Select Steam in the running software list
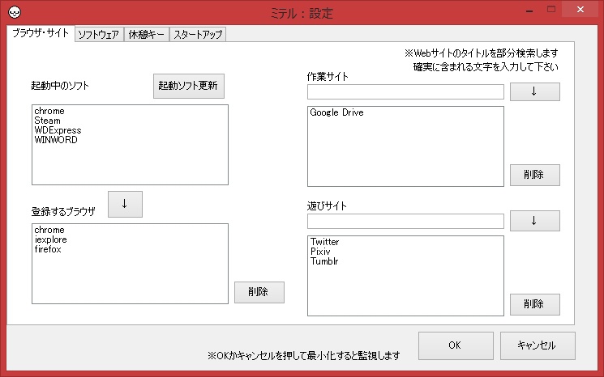The width and height of the screenshot is (604, 377). [47, 121]
